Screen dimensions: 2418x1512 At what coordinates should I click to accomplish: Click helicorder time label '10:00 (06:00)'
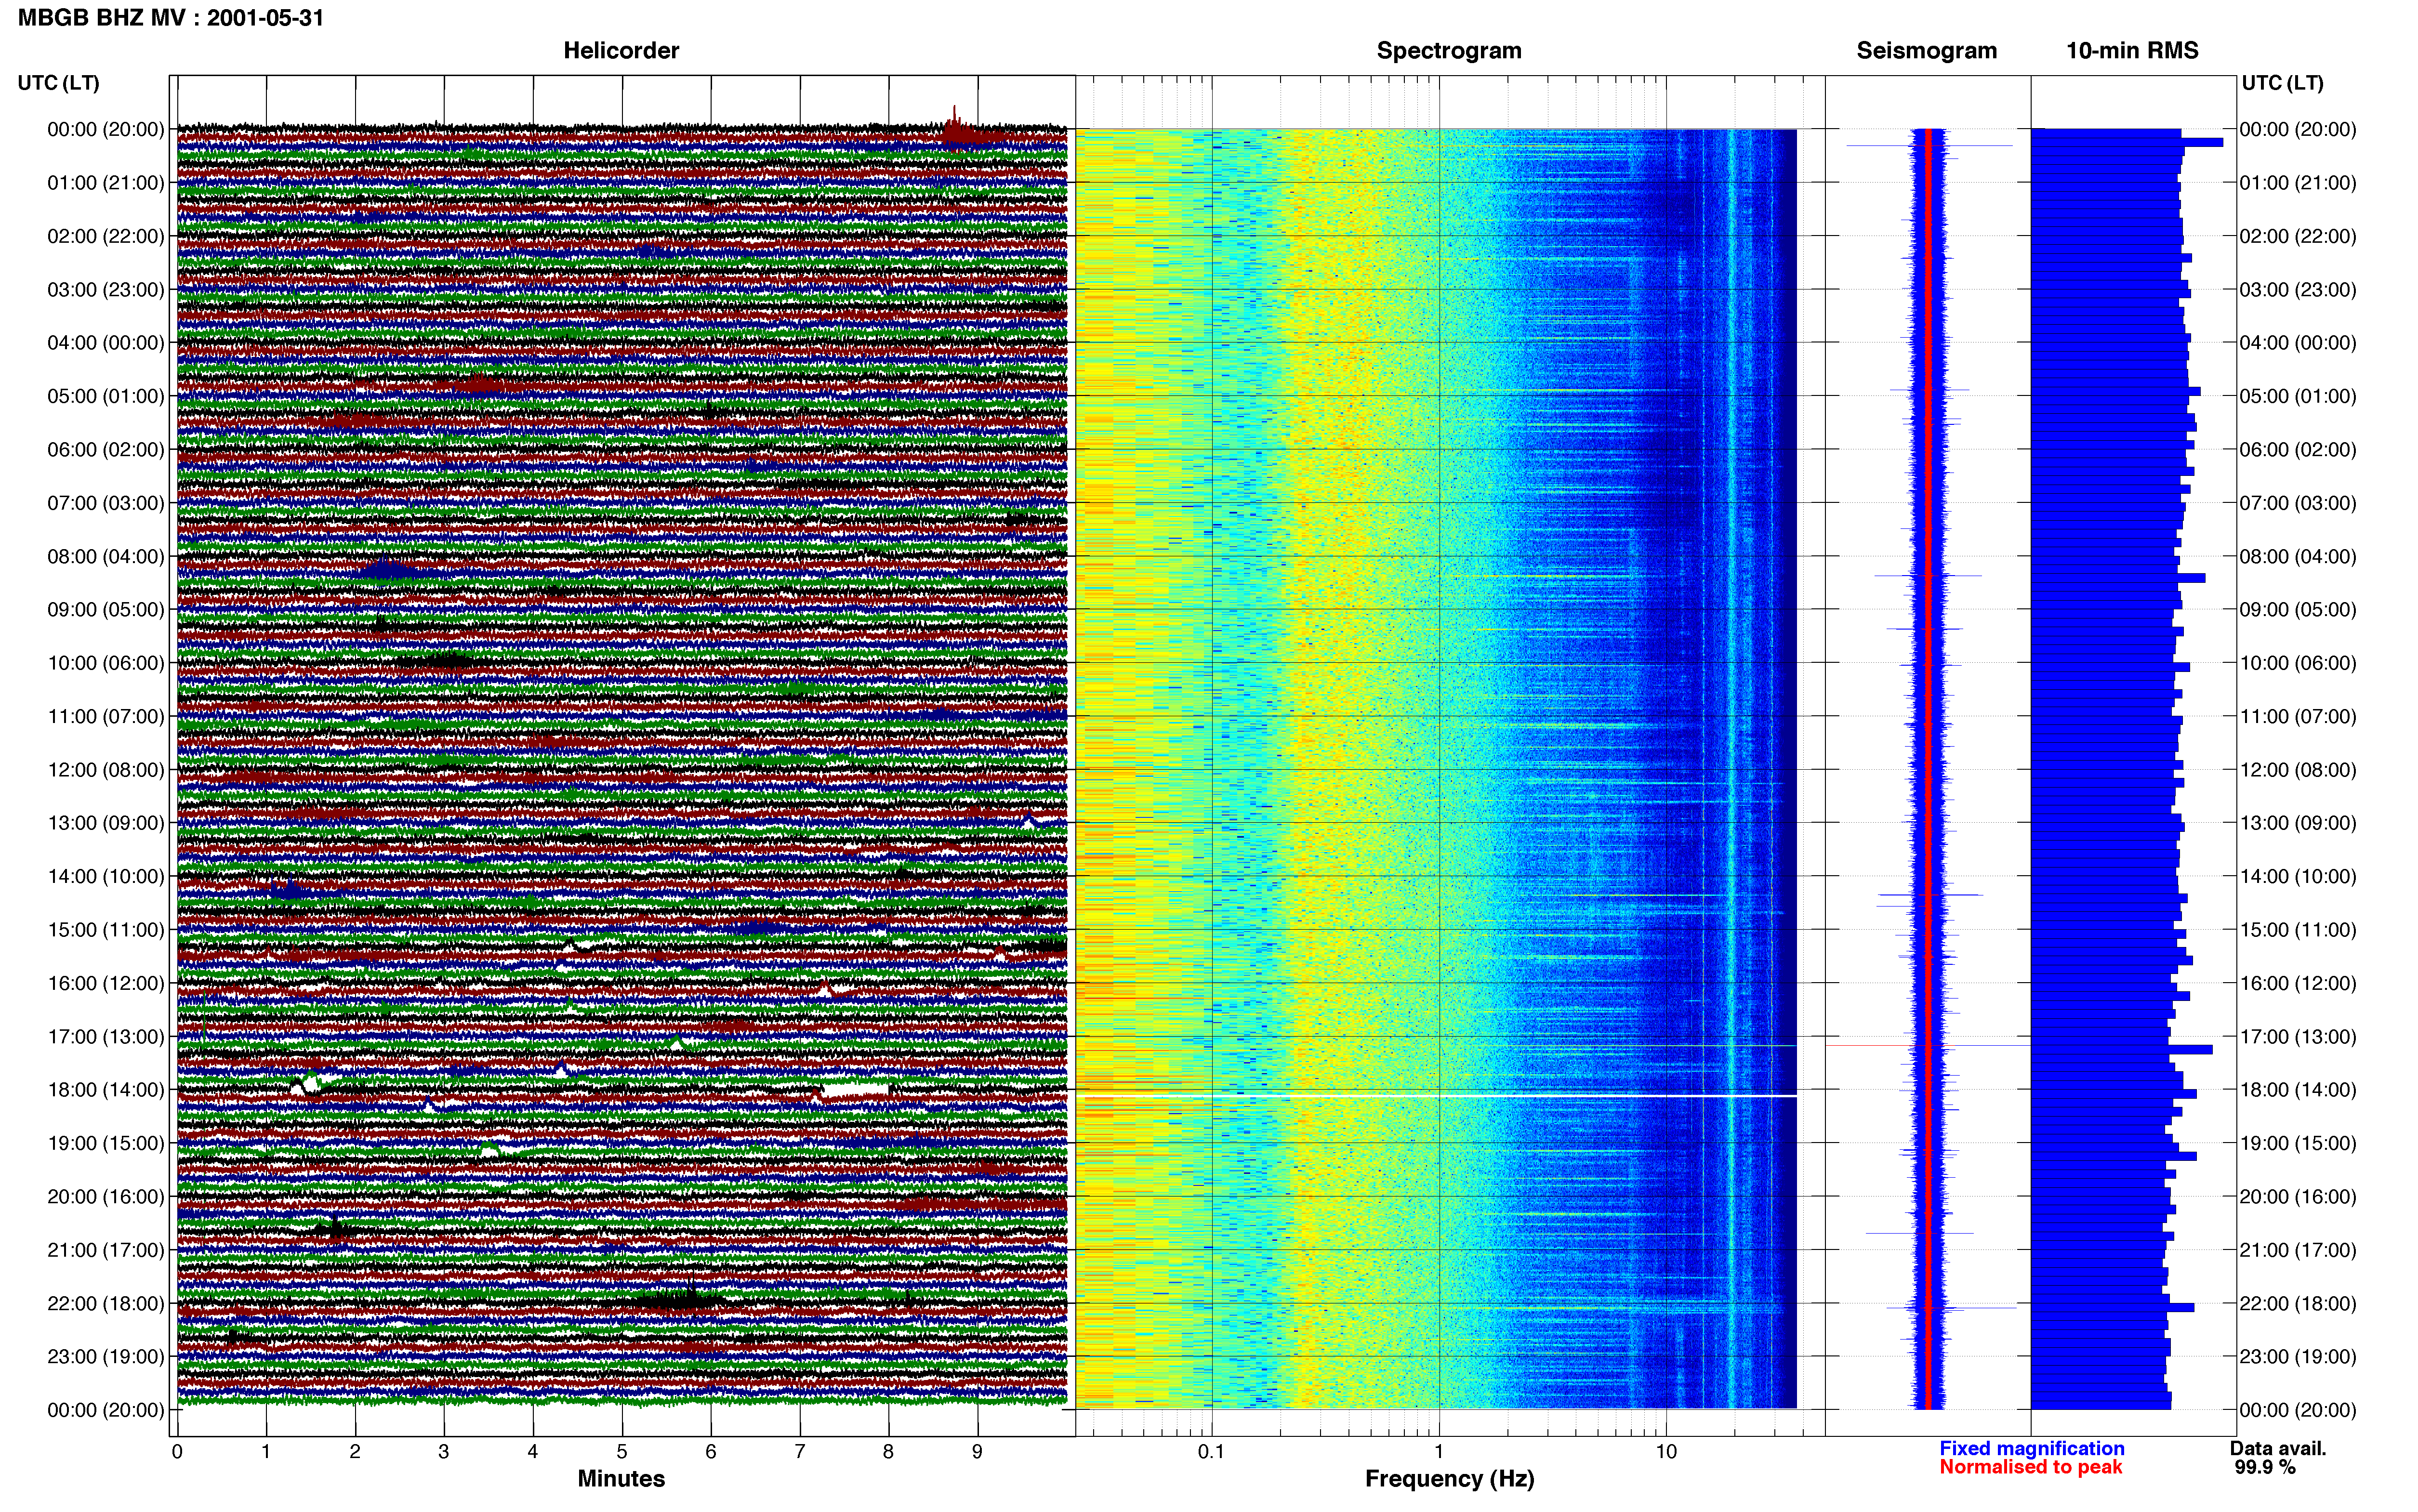106,663
